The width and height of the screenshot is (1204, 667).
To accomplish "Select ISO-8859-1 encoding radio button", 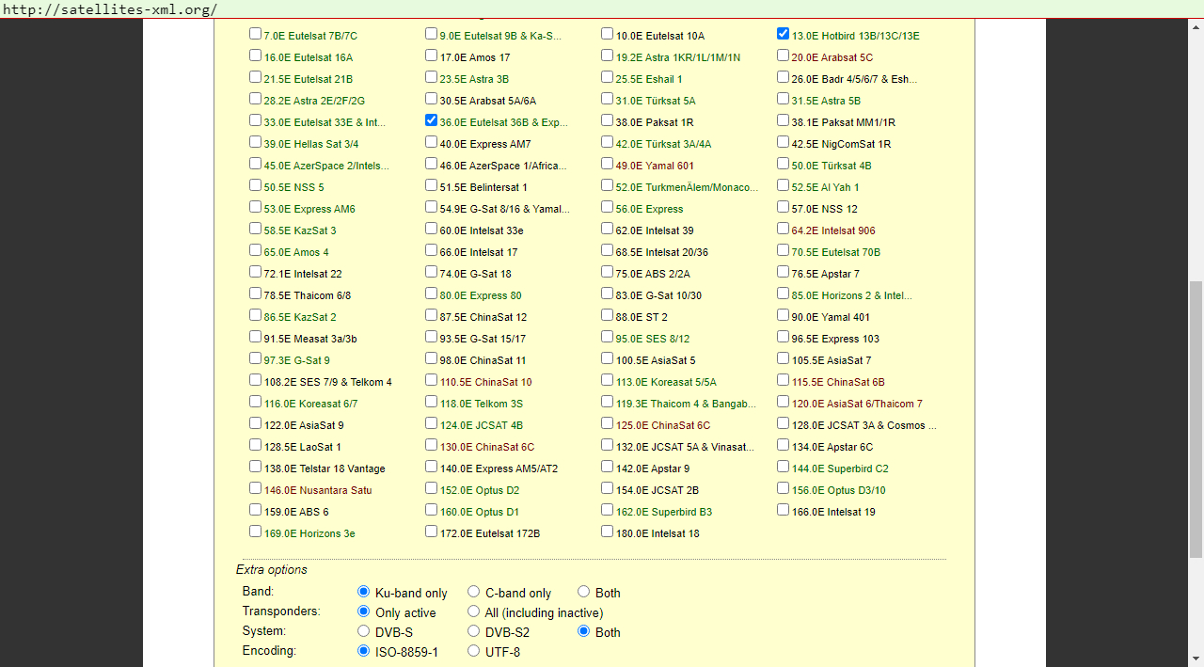I will coord(364,651).
